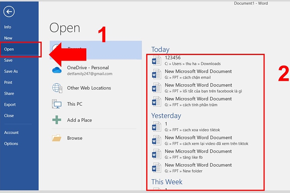Viewport: 290px width, 193px height.
Task: Click the OneDrive cloud icon
Action: [x=57, y=70]
